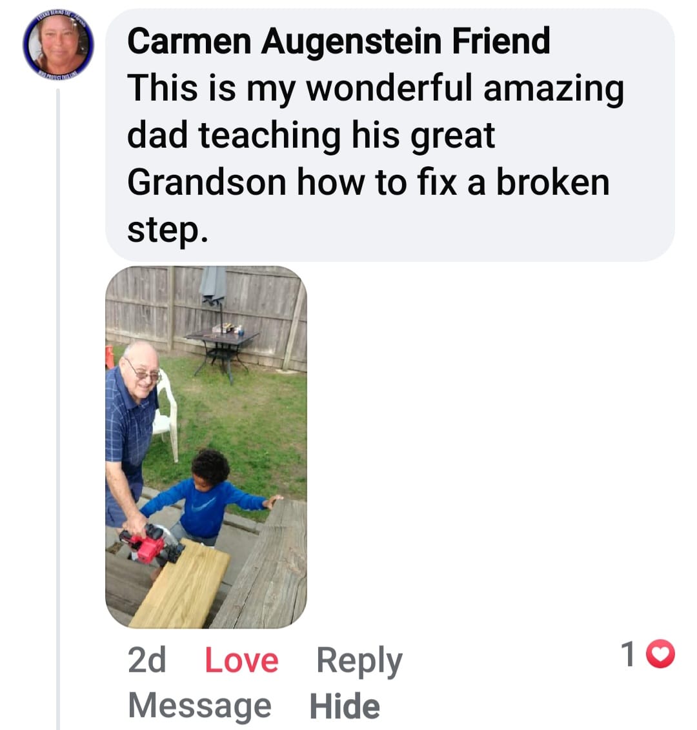Viewport: 697px width, 730px height.
Task: Collapse the thread using the vertical line
Action: pos(58,409)
